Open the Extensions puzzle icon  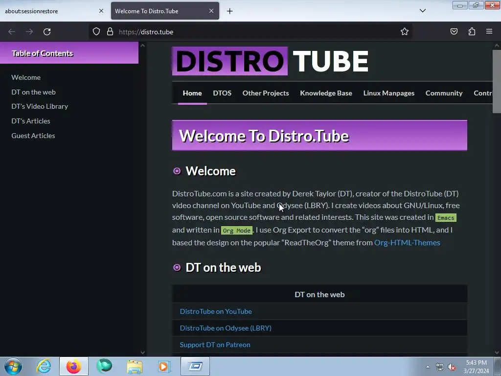472,32
